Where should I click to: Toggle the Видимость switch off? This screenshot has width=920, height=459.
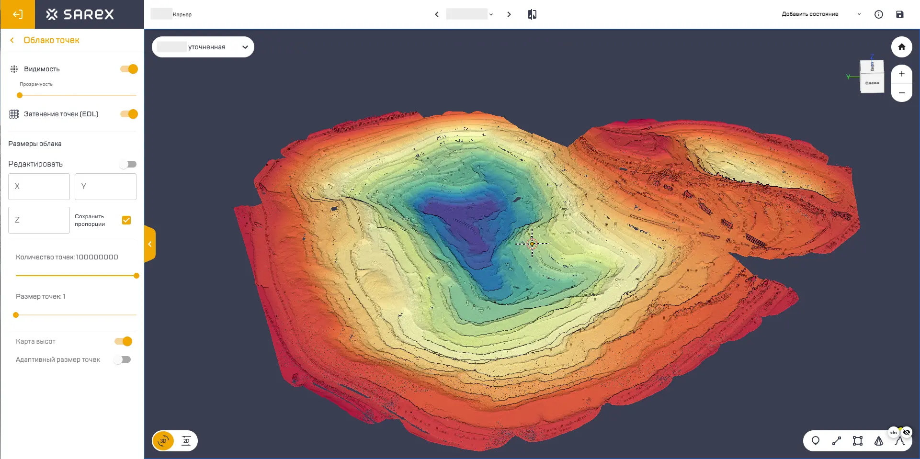tap(129, 69)
